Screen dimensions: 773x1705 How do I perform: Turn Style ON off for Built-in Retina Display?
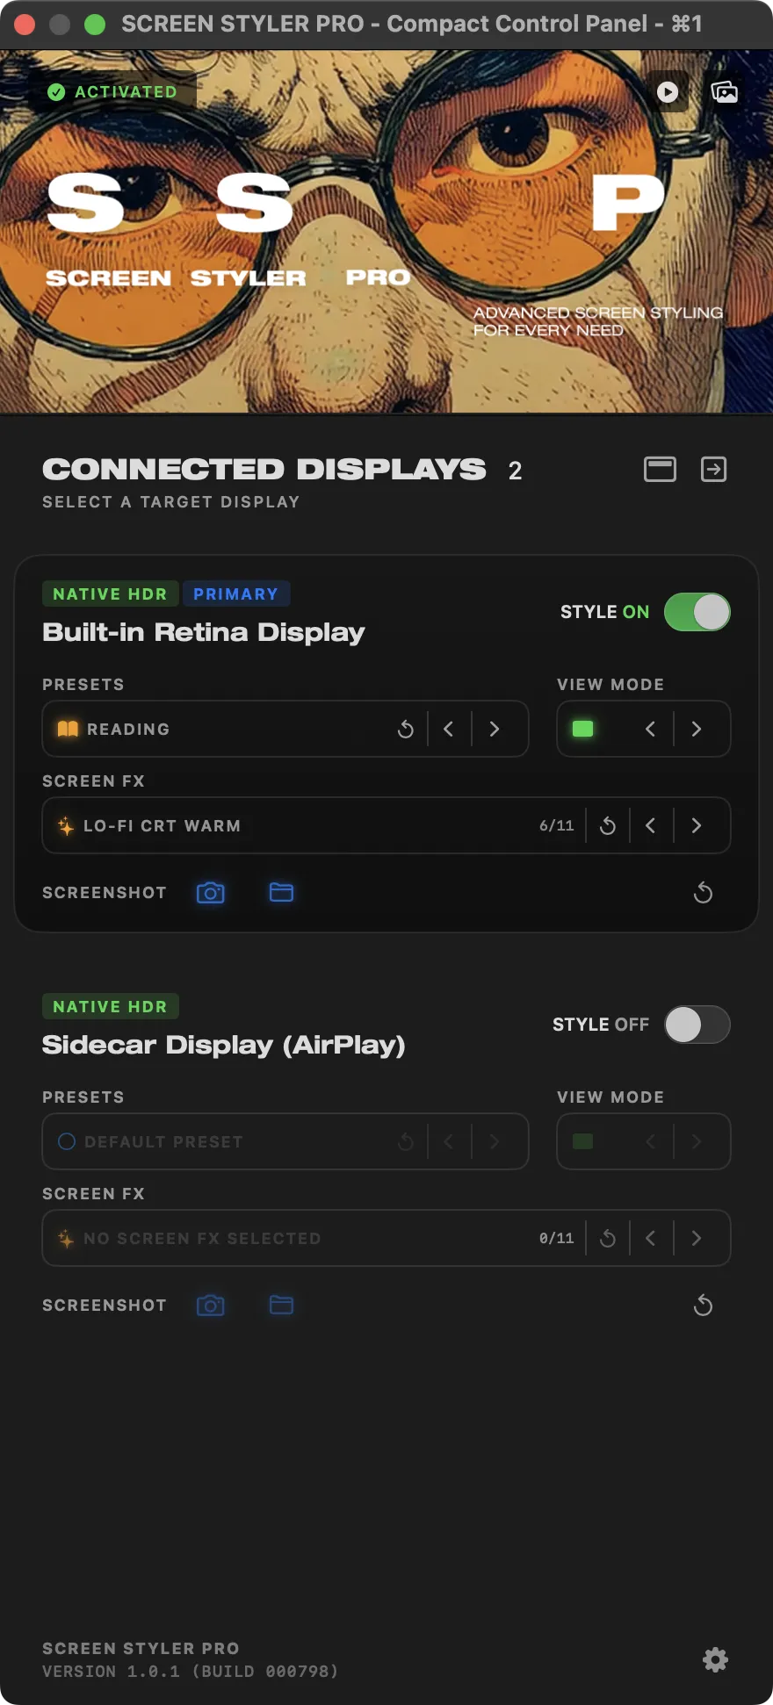tap(697, 612)
